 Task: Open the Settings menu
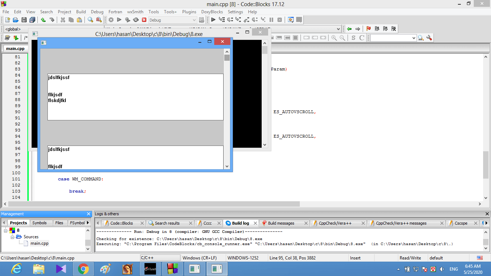235,12
